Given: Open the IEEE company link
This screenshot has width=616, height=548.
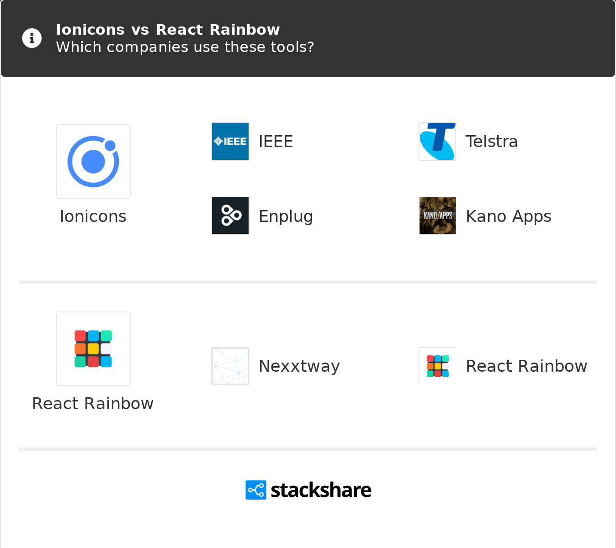Looking at the screenshot, I should [276, 141].
